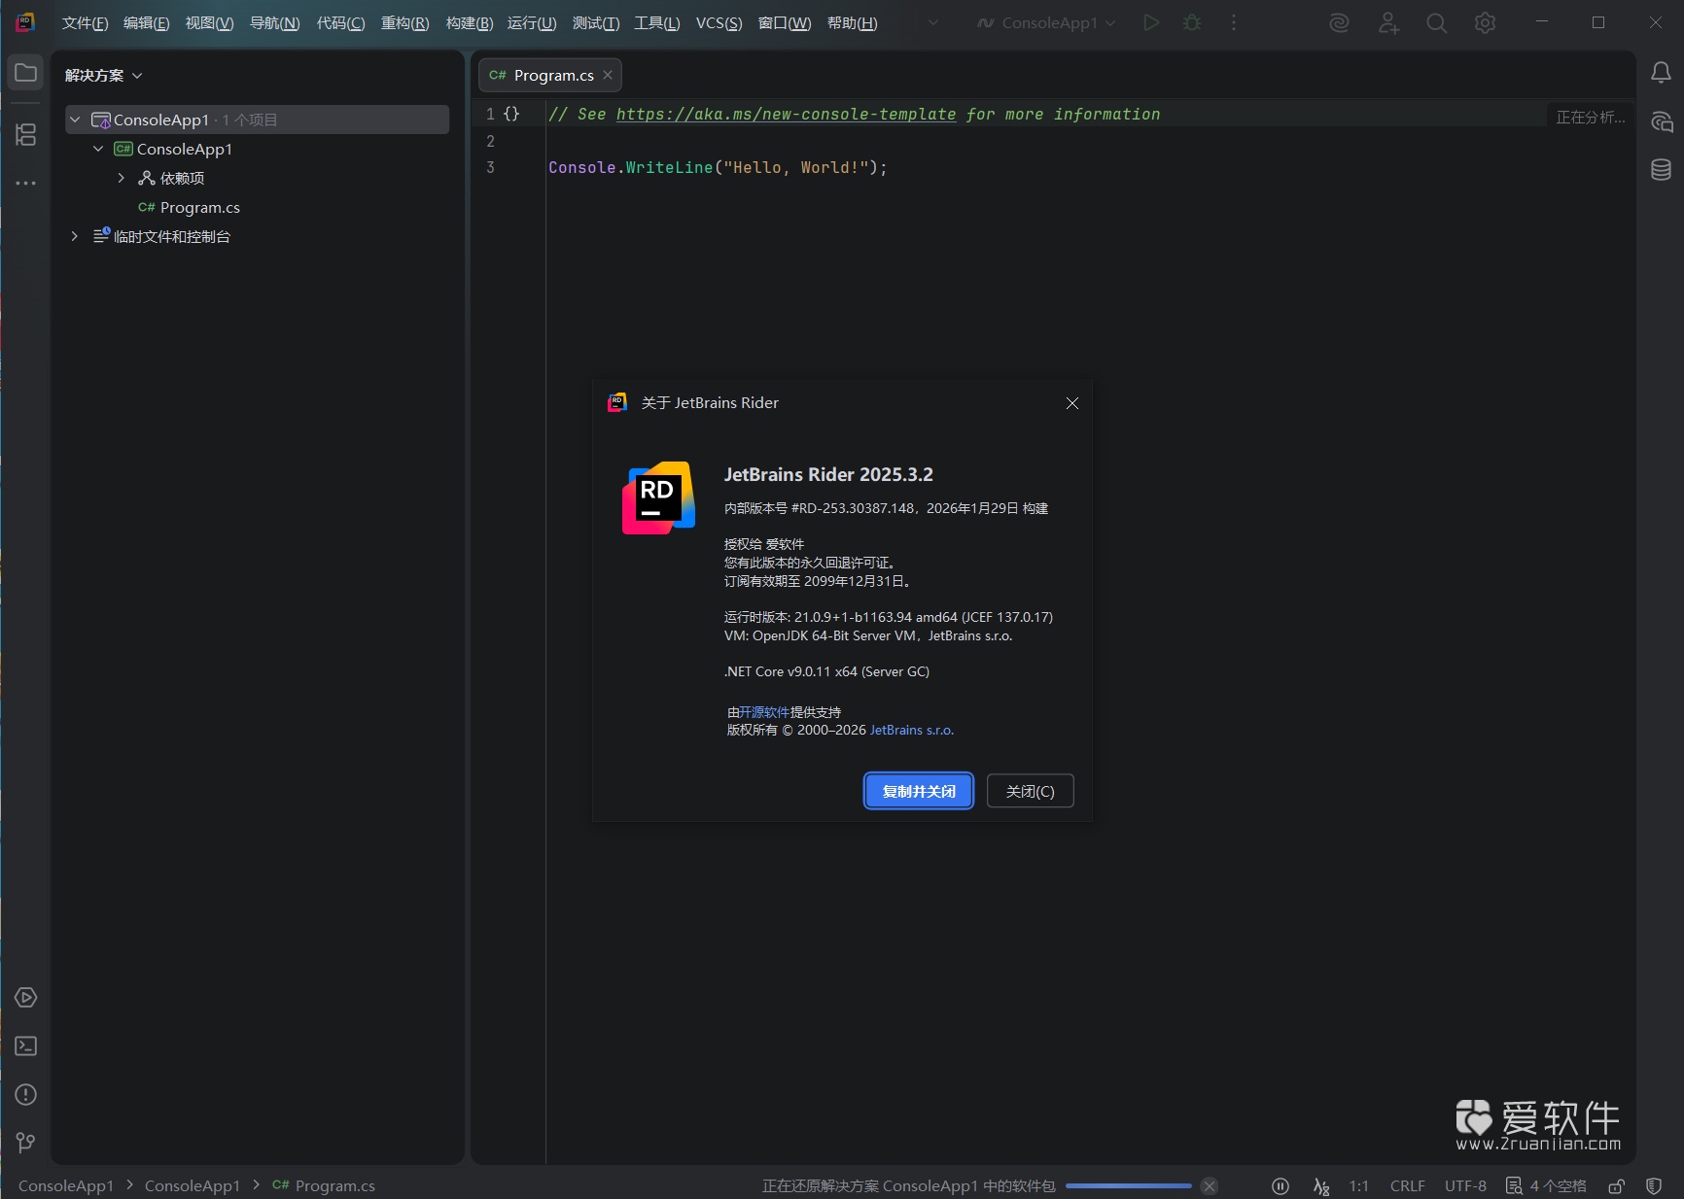Run the ConsoleApp1 project
Screen dimensions: 1684x1199
point(1151,22)
